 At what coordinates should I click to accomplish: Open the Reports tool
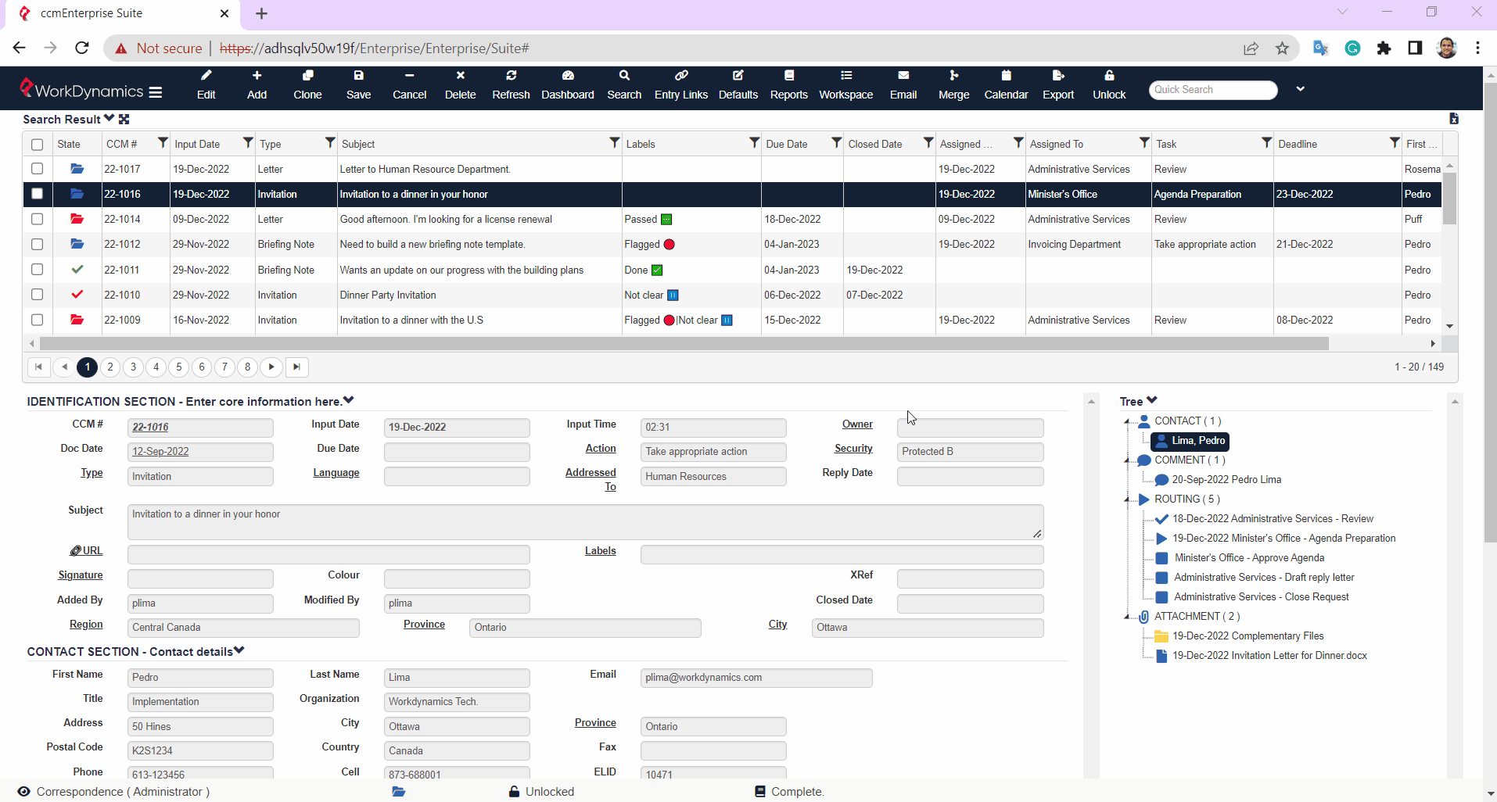tap(788, 84)
